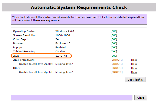
Task: Click the Windows 7 6.1 value
Action: click(65, 31)
